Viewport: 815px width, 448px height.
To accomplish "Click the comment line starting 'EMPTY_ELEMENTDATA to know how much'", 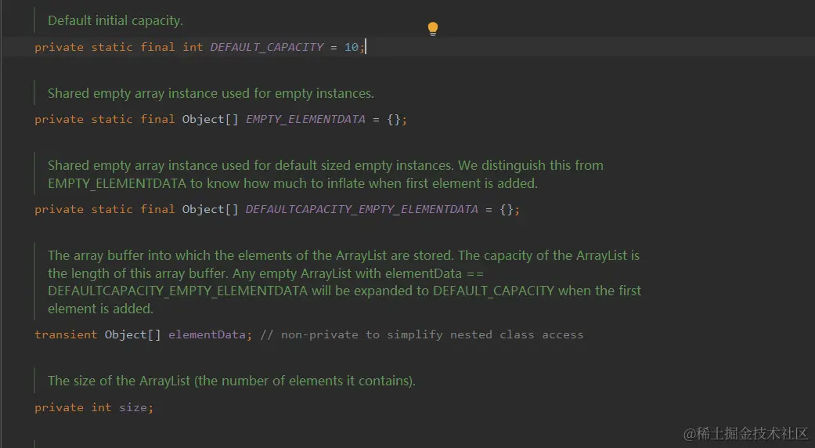I will click(x=293, y=183).
